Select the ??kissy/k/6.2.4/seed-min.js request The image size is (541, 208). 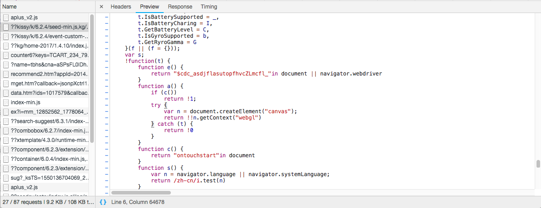49,27
